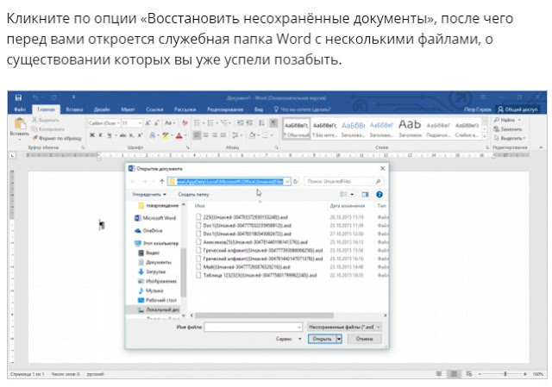Open the Упорядочить dropdown in the dialog
552x387 pixels.
[x=149, y=196]
